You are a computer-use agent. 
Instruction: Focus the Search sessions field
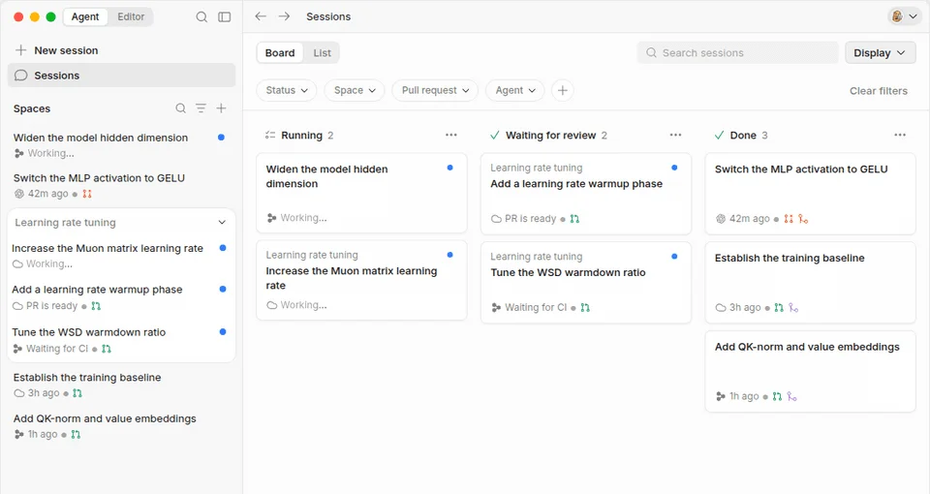click(x=738, y=52)
